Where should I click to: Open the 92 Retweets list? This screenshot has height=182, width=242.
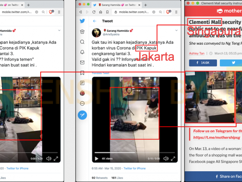(x=100, y=178)
